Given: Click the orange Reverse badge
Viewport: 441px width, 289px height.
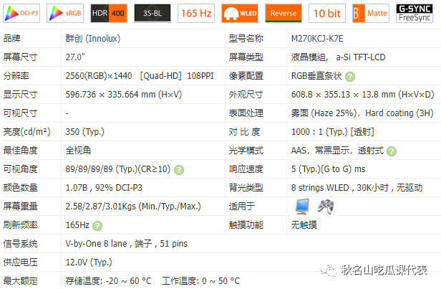Looking at the screenshot, I should click(x=283, y=13).
